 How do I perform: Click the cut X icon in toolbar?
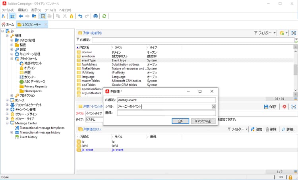coord(65,16)
